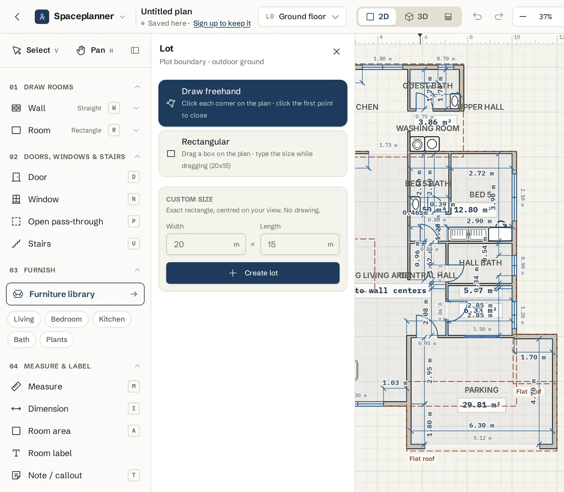The height and width of the screenshot is (492, 564).
Task: Collapse the Measure & Label section
Action: tap(137, 366)
